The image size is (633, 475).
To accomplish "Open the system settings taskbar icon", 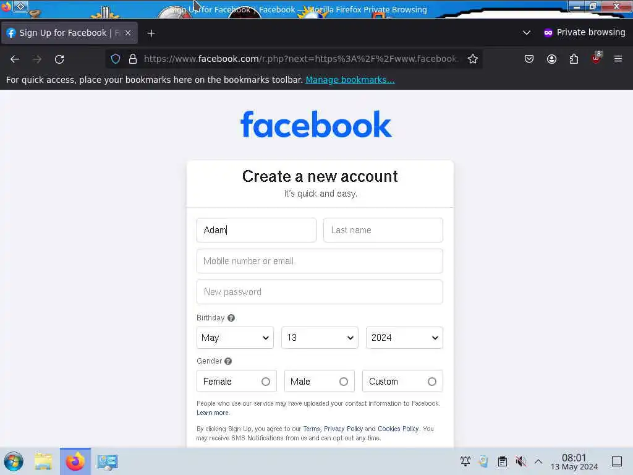I will (108, 461).
